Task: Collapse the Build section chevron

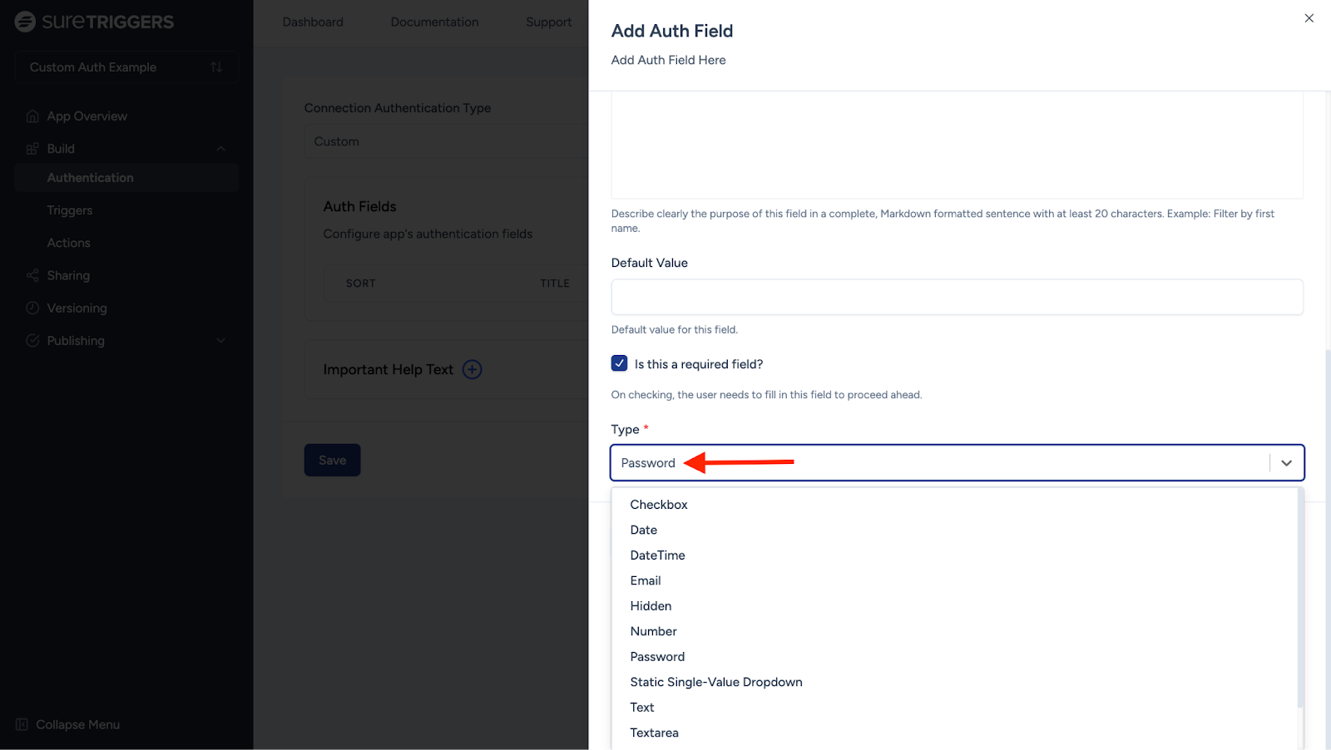Action: coord(220,149)
